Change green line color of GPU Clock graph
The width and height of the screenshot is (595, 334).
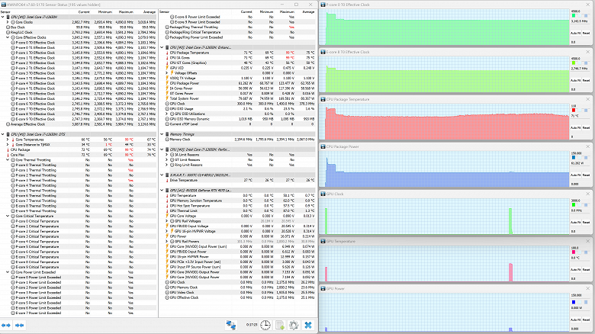coord(574,205)
